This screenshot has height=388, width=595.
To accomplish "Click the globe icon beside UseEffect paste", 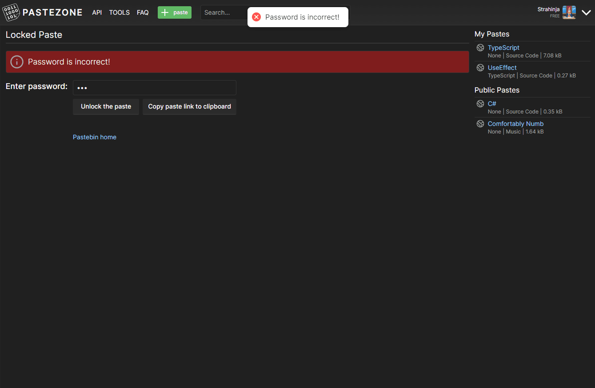I will coord(480,68).
